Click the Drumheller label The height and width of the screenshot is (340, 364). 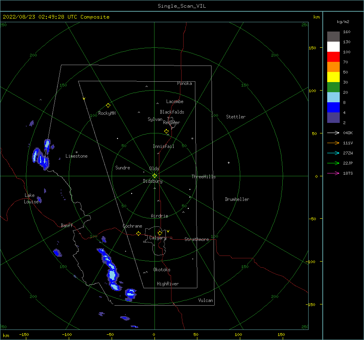pyautogui.click(x=237, y=199)
